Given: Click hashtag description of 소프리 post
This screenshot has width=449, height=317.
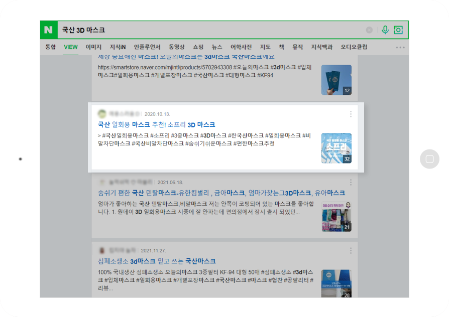Looking at the screenshot, I should pyautogui.click(x=204, y=139).
